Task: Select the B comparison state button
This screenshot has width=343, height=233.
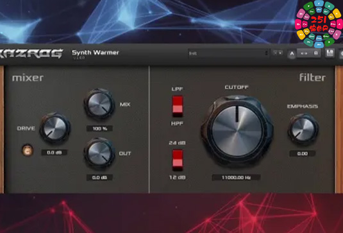Action: [x=315, y=53]
